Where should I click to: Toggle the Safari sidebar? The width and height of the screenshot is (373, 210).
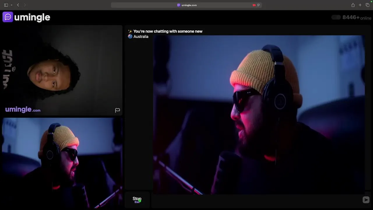[6, 5]
